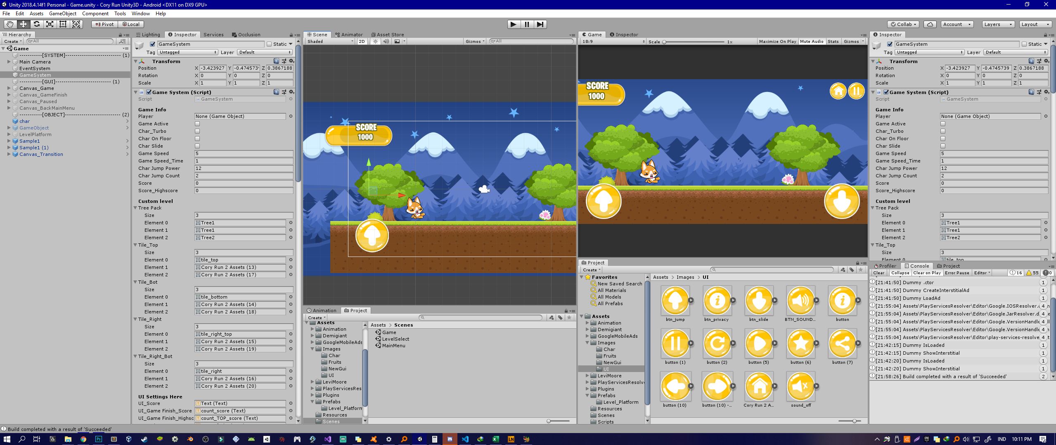The width and height of the screenshot is (1056, 445).
Task: Clear the Console log
Action: [x=878, y=273]
